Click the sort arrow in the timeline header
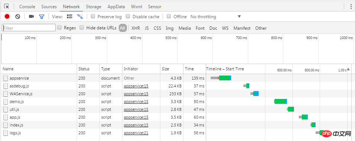This screenshot has height=141, width=355. (x=348, y=70)
